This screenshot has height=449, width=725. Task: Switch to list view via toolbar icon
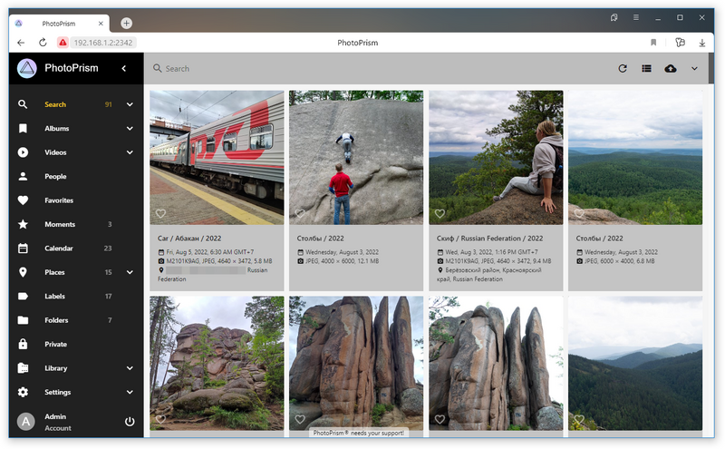[x=646, y=69]
